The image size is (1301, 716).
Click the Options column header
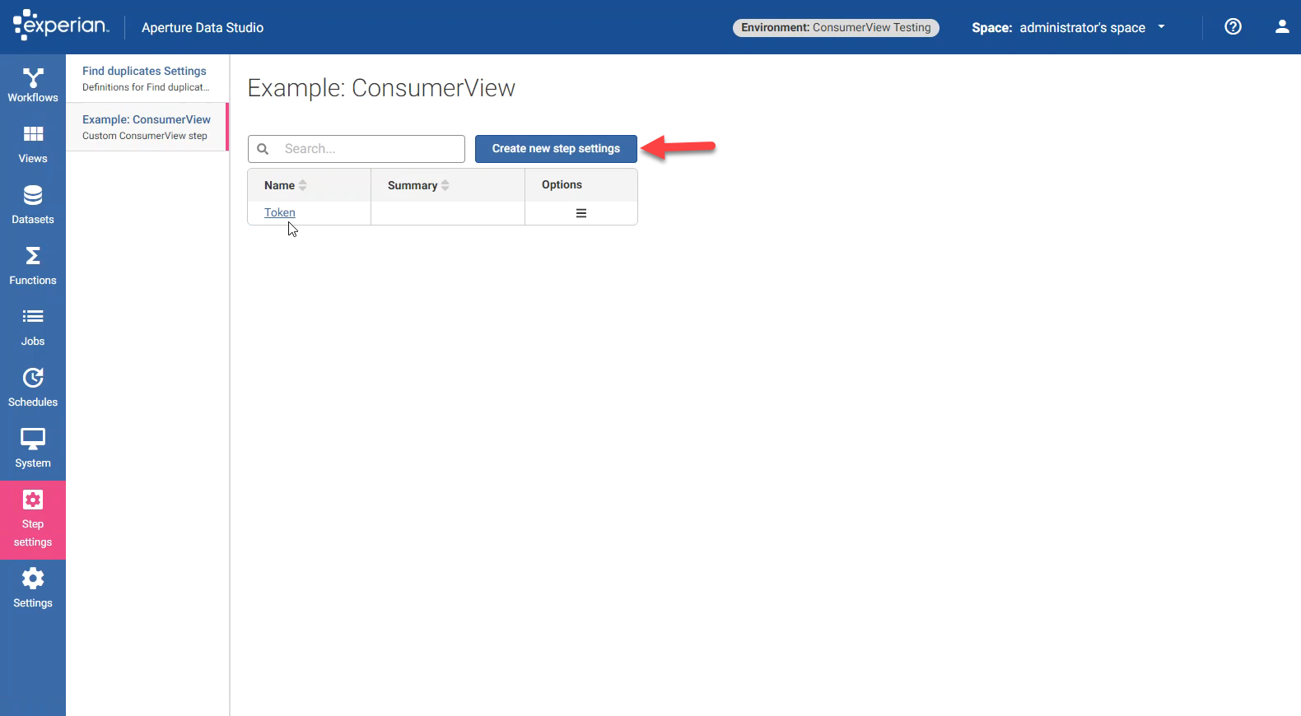pyautogui.click(x=562, y=185)
